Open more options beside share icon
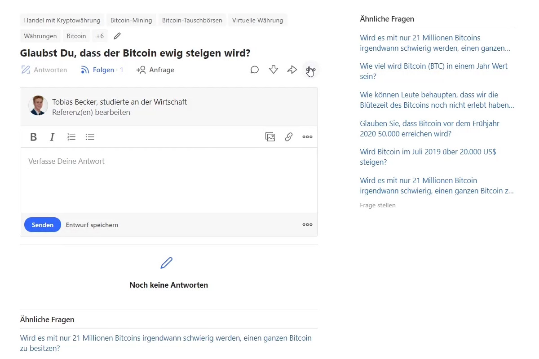539x359 pixels. [311, 70]
